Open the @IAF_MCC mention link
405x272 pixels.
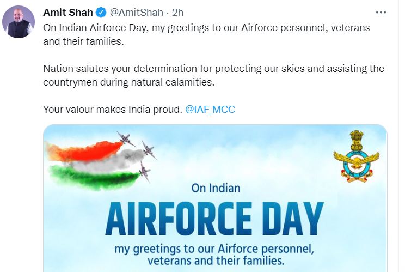tap(210, 109)
